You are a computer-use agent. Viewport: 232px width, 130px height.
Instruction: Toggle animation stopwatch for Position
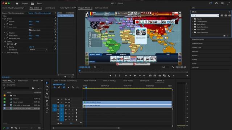tap(7, 22)
